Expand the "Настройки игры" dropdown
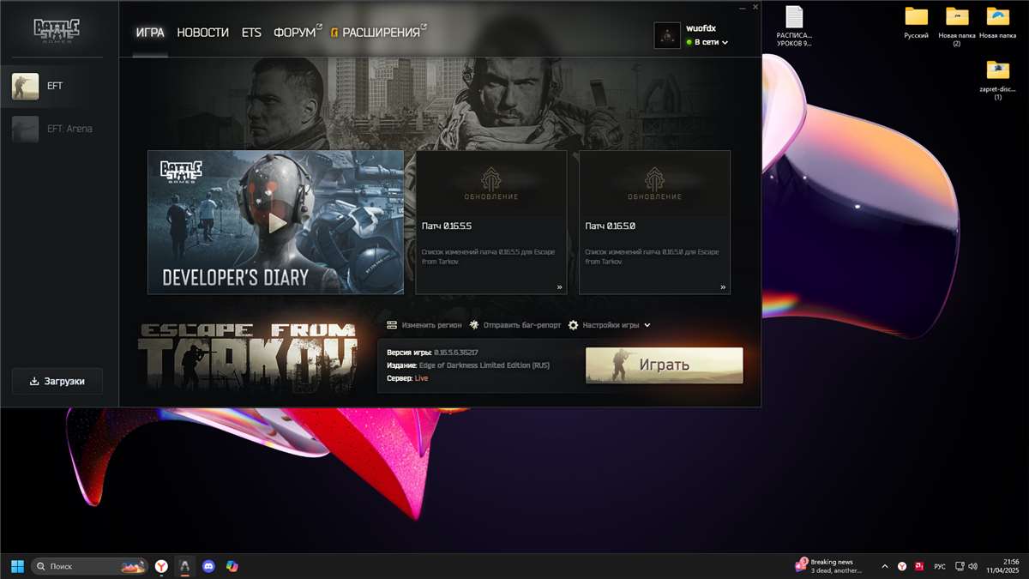This screenshot has width=1029, height=579. click(617, 325)
